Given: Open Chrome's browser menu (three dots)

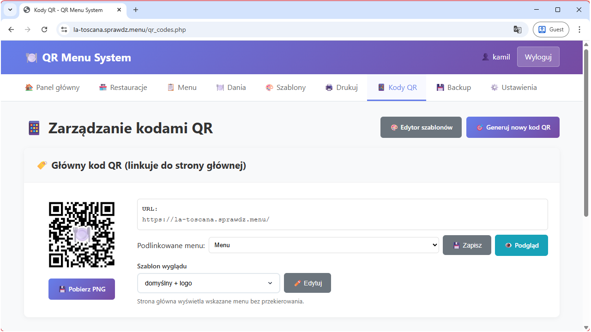Looking at the screenshot, I should coord(579,29).
